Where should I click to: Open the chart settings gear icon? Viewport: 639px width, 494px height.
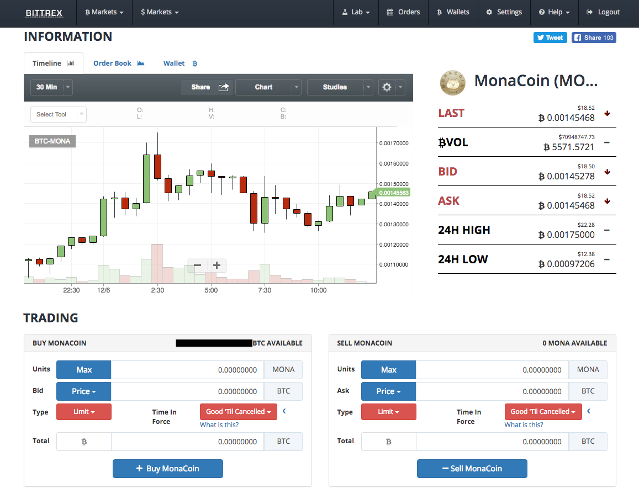(387, 87)
